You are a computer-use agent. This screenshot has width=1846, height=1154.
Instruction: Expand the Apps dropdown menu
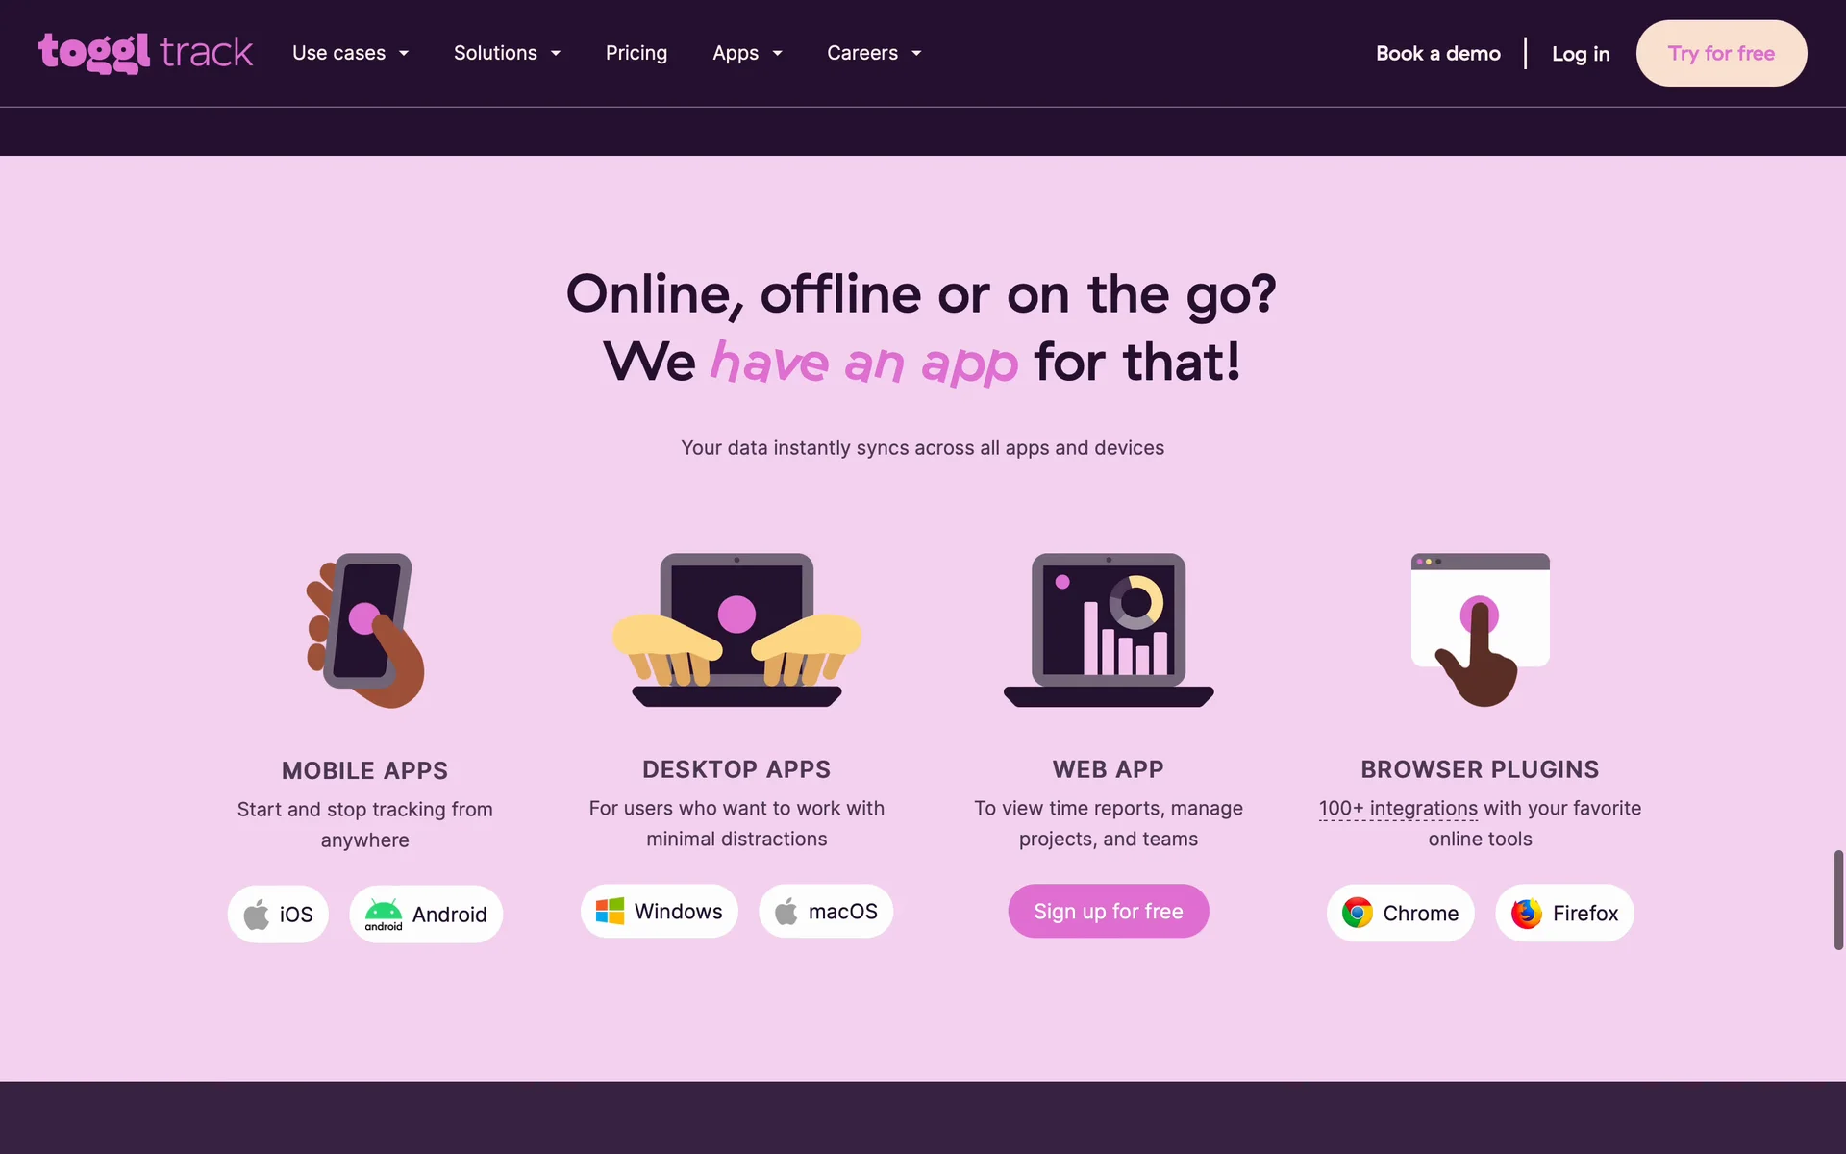click(747, 53)
